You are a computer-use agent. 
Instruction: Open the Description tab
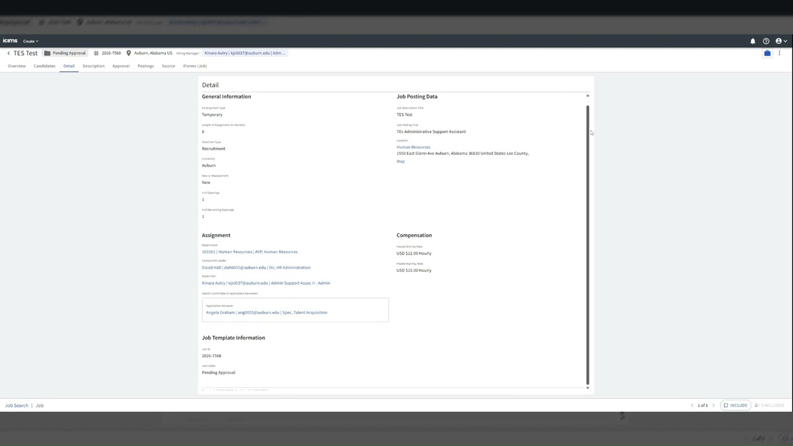click(x=94, y=66)
